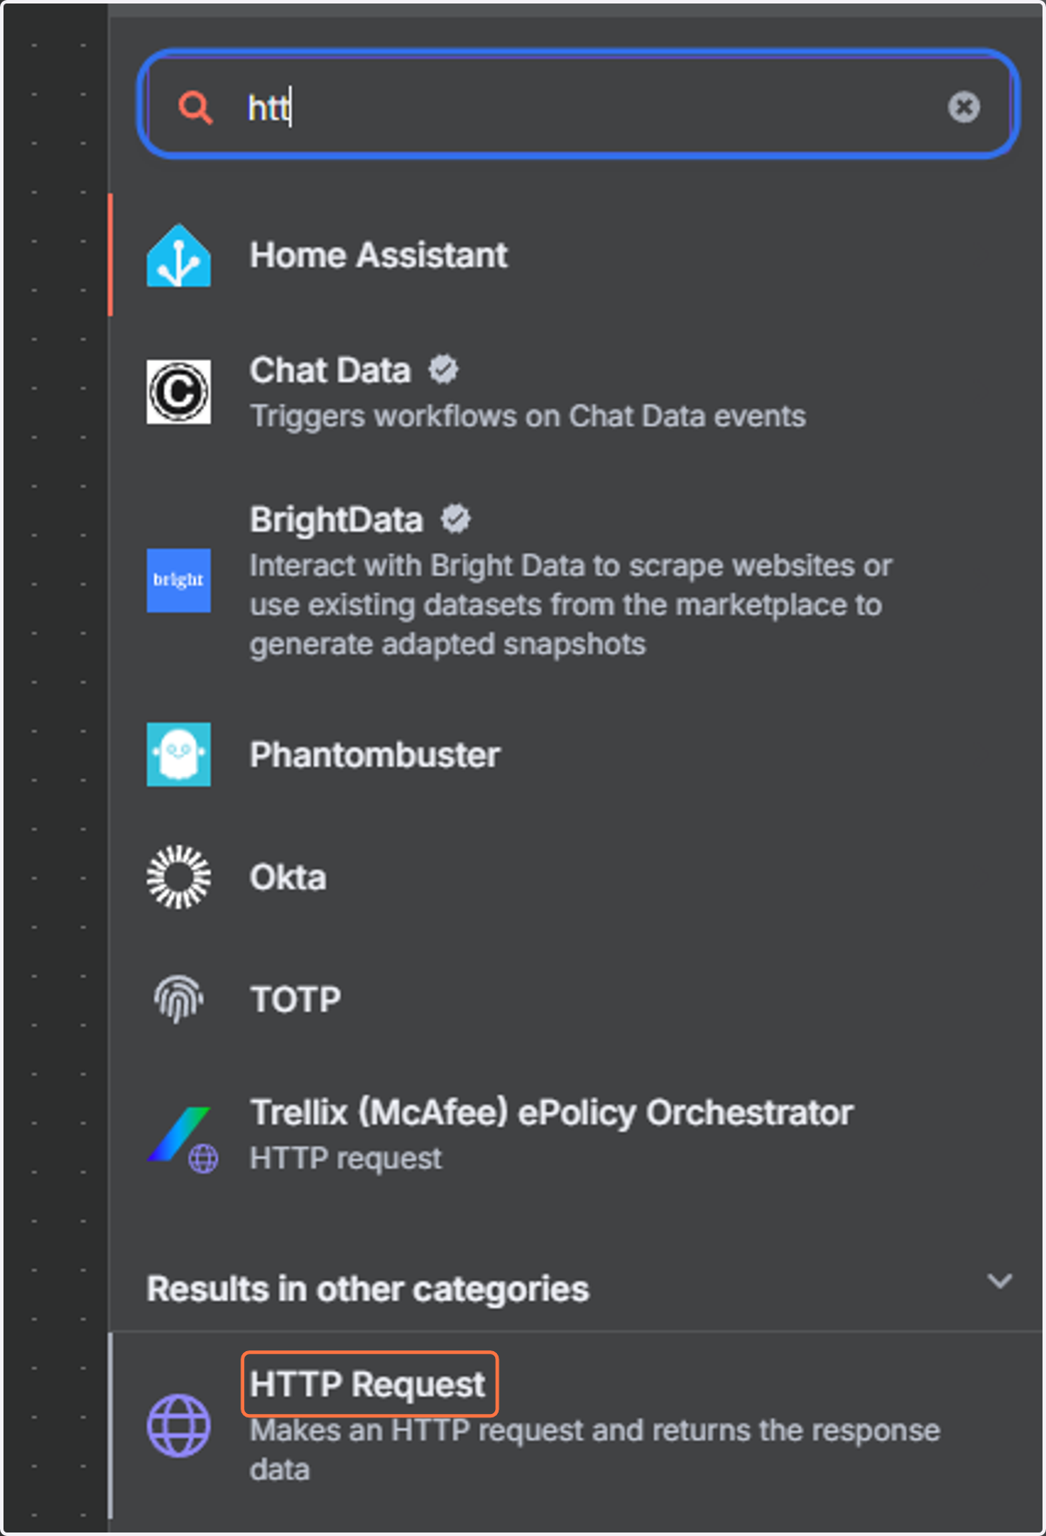Click the HTTP Request globe icon
Viewport: 1046px width, 1536px height.
click(x=179, y=1425)
